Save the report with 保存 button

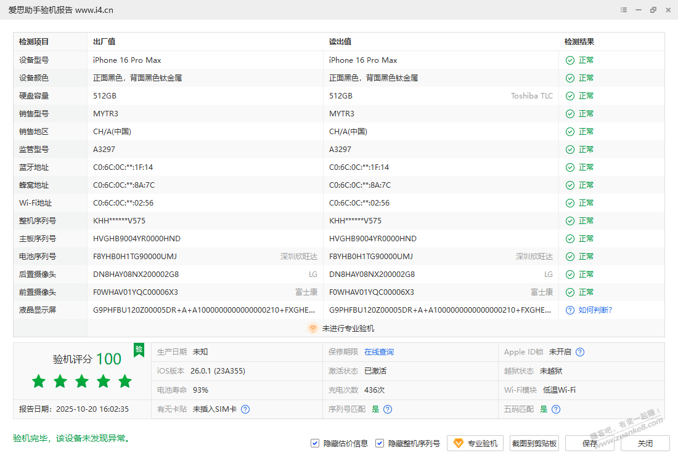pos(589,443)
